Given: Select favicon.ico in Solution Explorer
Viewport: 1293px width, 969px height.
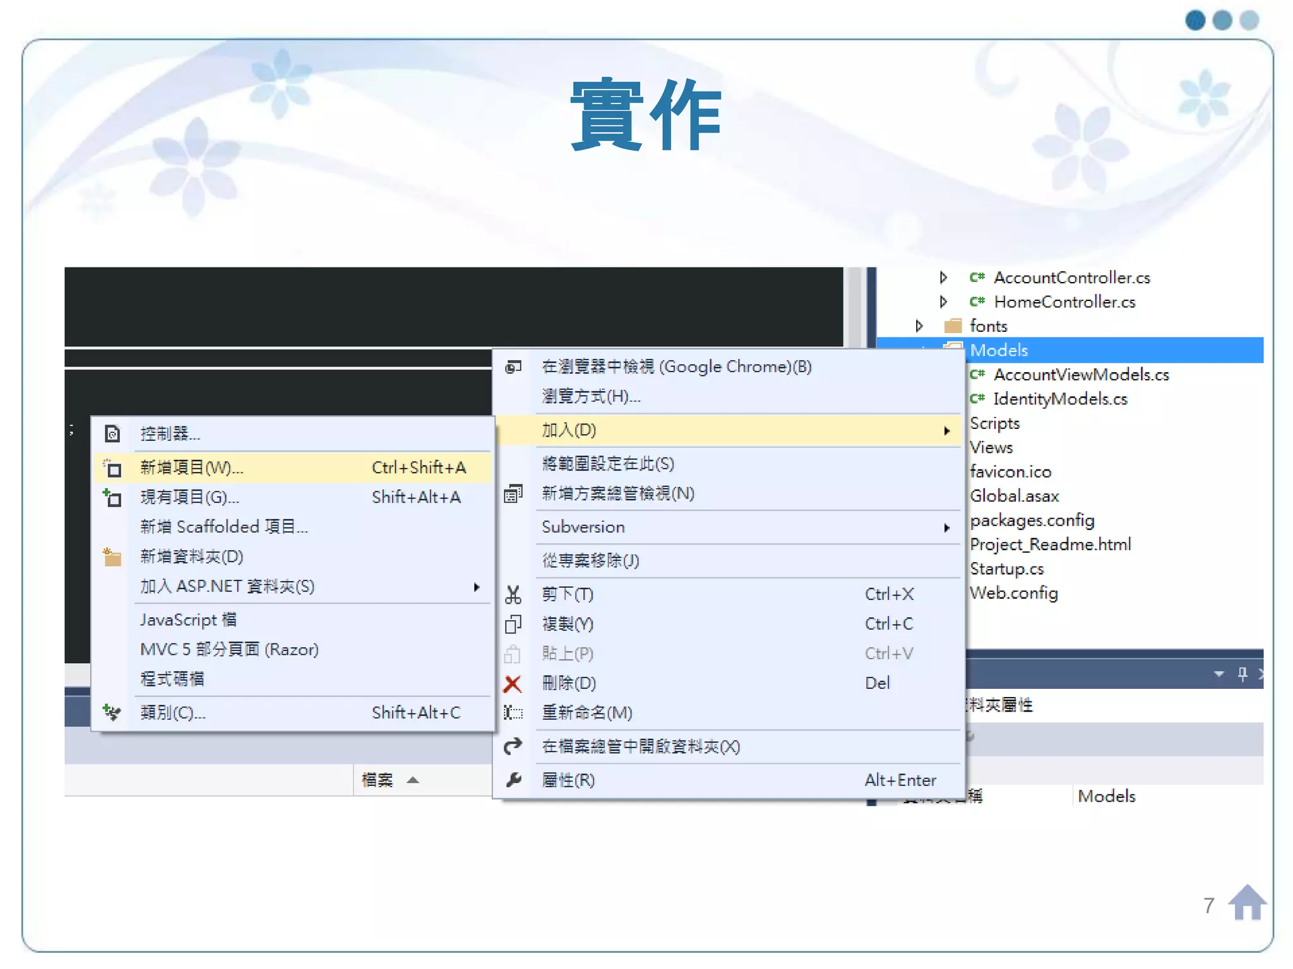Looking at the screenshot, I should pos(1011,472).
